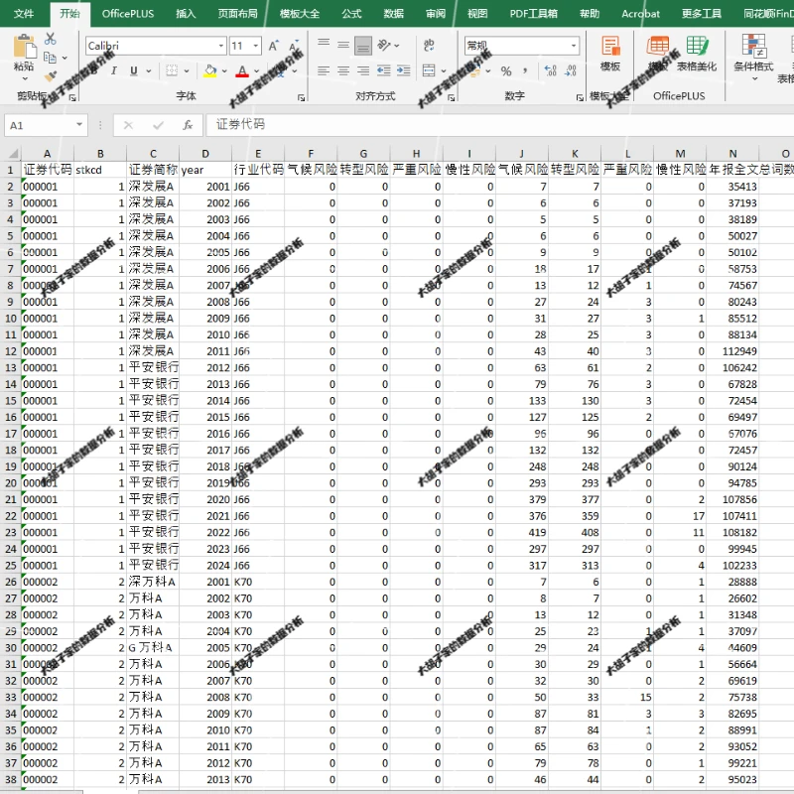Center text horizontally
The image size is (794, 794).
point(343,70)
